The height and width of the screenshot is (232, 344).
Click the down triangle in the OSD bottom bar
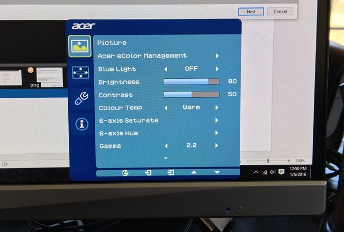point(217,172)
